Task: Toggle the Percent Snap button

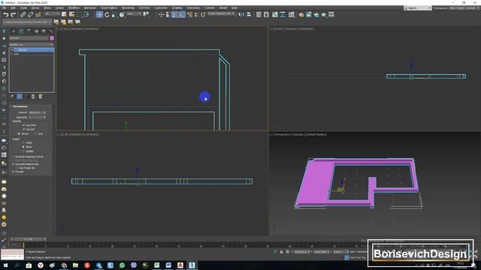Action: pos(190,14)
